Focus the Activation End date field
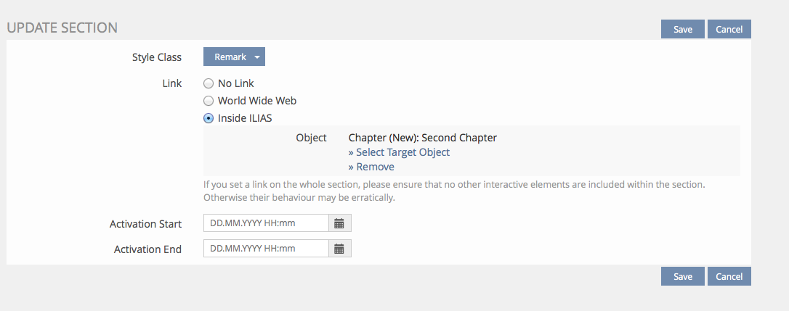789x311 pixels. click(266, 249)
